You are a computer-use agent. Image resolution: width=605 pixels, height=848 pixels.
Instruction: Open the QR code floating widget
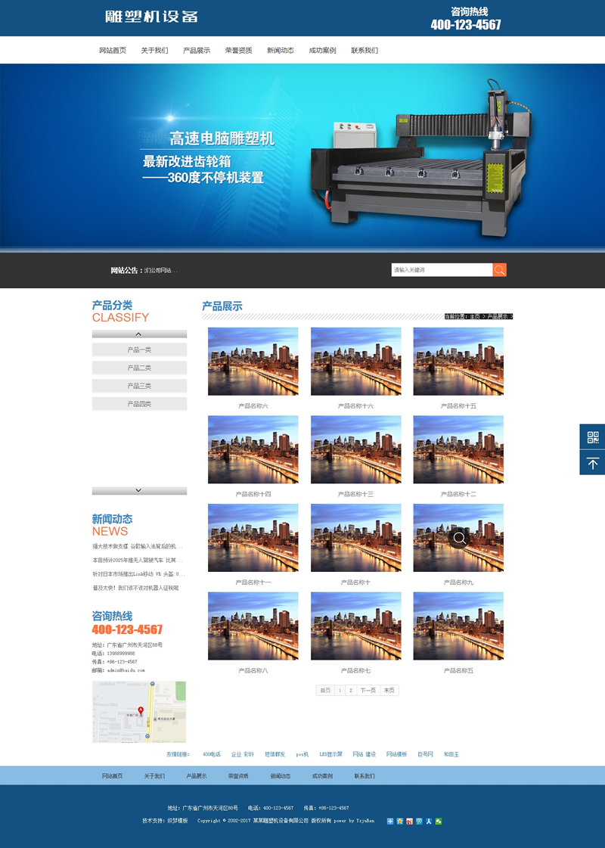tap(592, 436)
